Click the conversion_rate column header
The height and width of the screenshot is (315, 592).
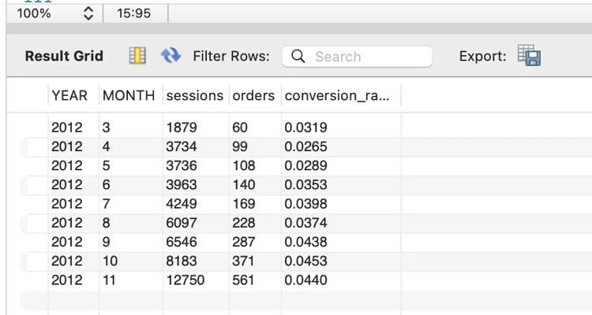point(337,95)
